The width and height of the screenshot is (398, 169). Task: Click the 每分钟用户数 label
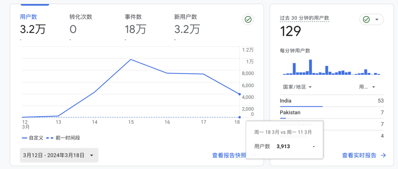point(295,51)
